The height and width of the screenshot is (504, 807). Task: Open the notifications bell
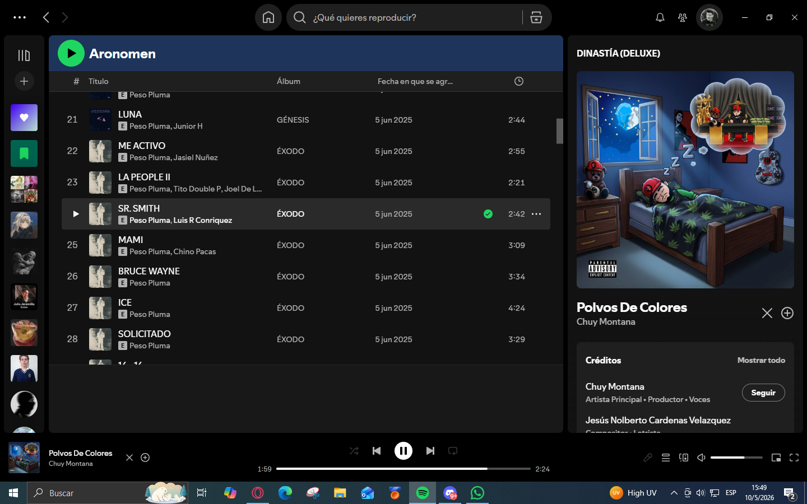tap(660, 17)
